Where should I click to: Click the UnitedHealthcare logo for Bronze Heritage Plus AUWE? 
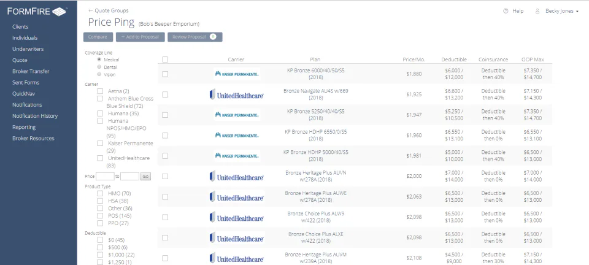click(x=237, y=197)
